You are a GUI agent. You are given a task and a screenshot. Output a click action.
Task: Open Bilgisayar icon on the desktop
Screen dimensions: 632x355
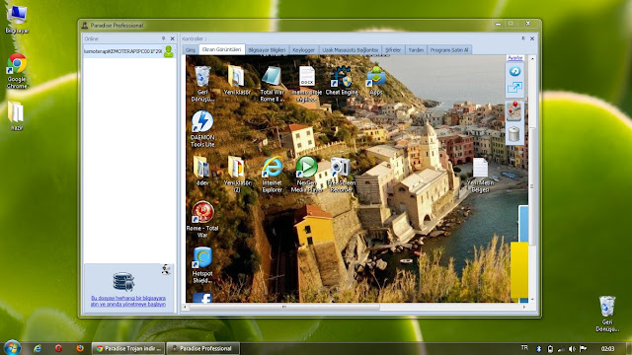click(x=17, y=19)
